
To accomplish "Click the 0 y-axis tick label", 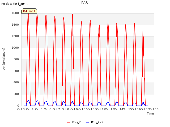I will 18,106.
